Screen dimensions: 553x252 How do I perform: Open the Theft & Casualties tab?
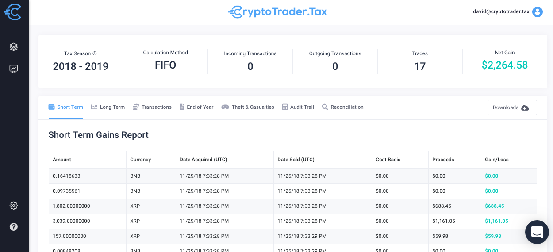tap(248, 107)
